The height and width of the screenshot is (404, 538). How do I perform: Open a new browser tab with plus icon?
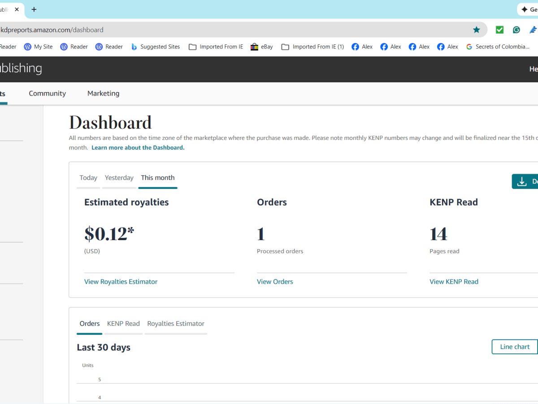pos(34,9)
